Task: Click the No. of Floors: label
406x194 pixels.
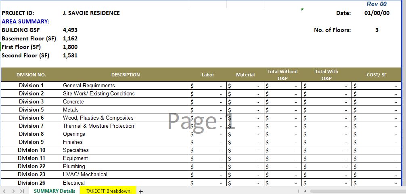Action: 333,30
